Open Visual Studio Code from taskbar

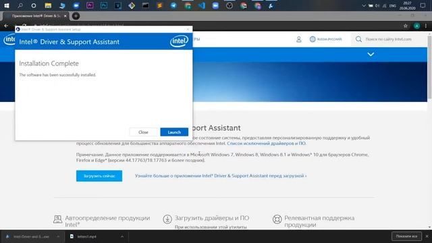click(202, 5)
